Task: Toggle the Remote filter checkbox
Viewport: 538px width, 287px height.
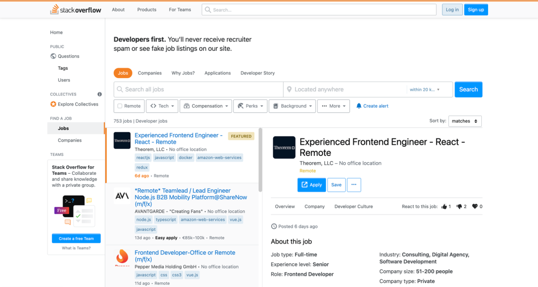Action: click(120, 106)
